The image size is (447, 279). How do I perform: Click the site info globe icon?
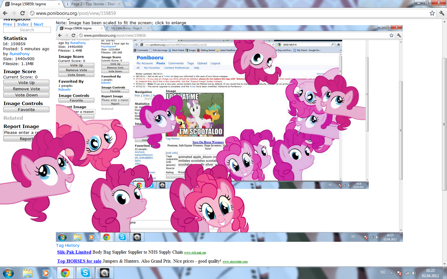[x=32, y=13]
